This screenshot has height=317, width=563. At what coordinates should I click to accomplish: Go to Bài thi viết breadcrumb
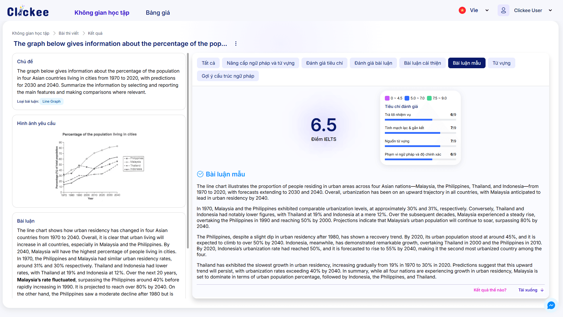pyautogui.click(x=69, y=33)
